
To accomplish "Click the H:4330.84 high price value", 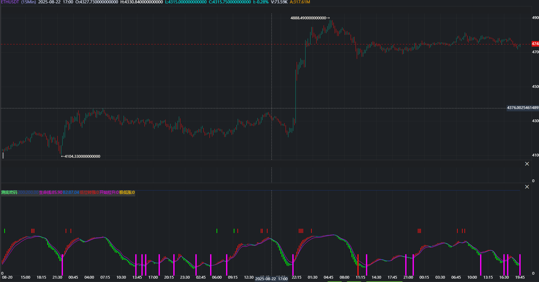I will [x=141, y=2].
